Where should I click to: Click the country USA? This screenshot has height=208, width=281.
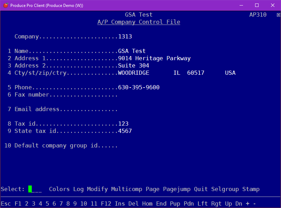[230, 73]
